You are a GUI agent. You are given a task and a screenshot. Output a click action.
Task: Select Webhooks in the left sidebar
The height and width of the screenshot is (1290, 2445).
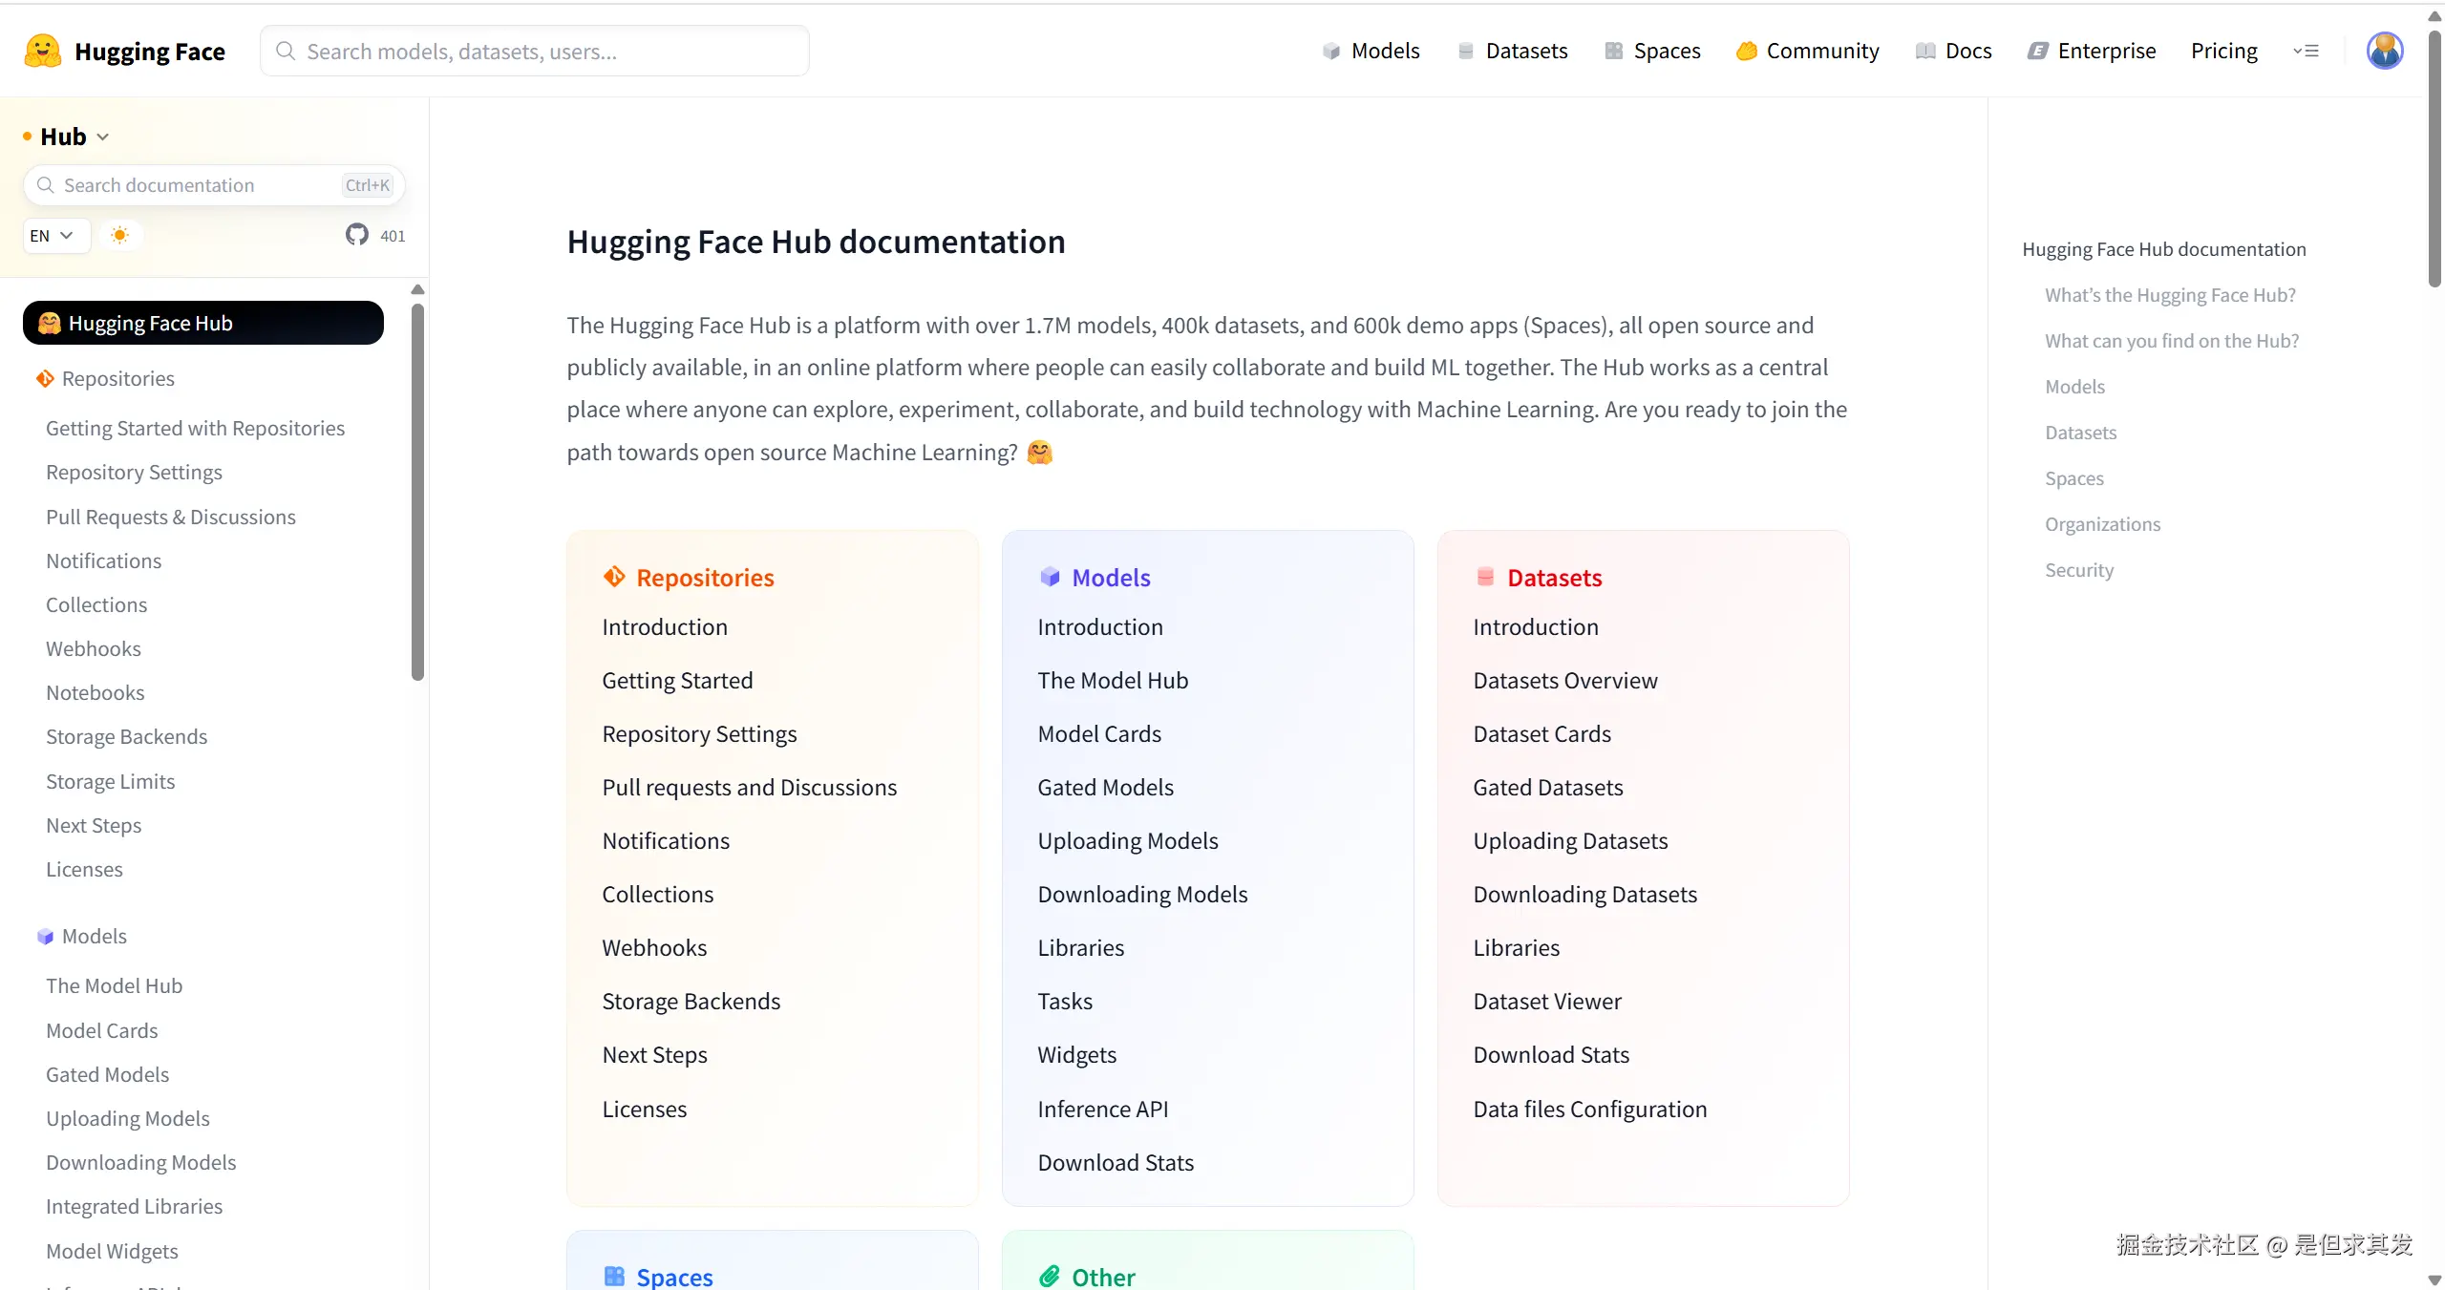pos(94,648)
